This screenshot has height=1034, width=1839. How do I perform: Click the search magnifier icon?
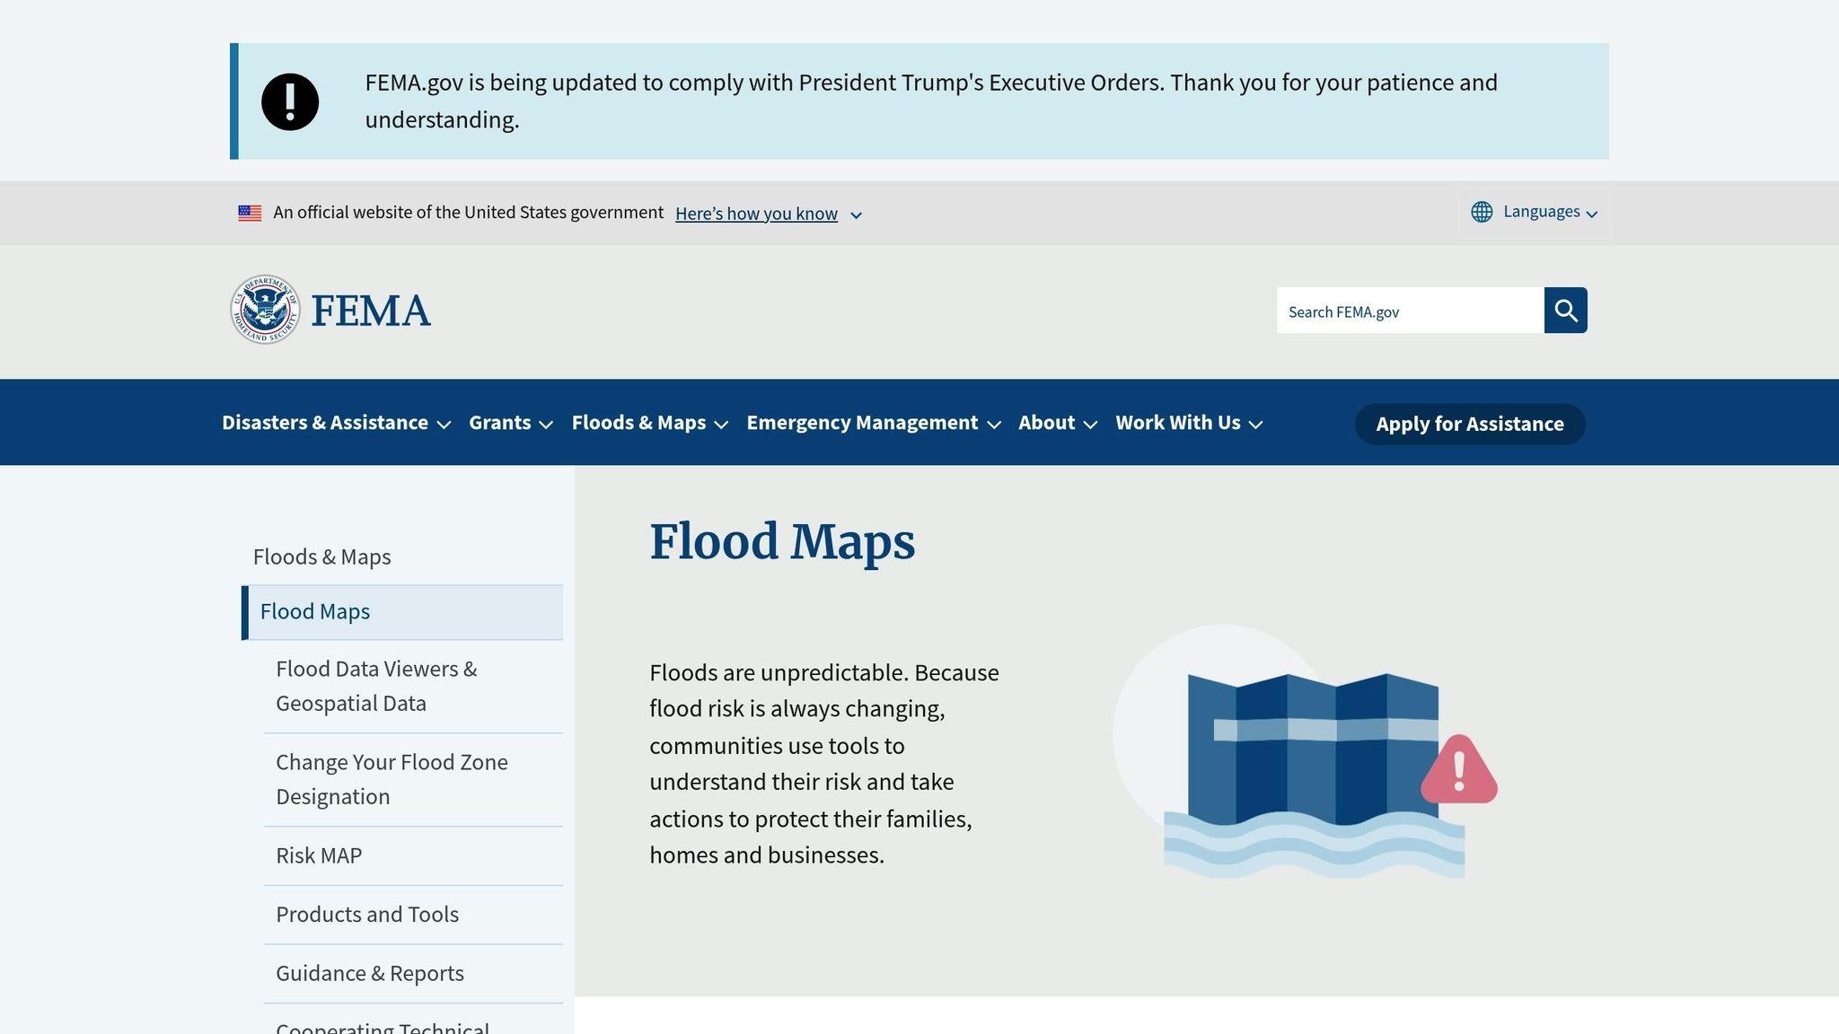pyautogui.click(x=1564, y=311)
